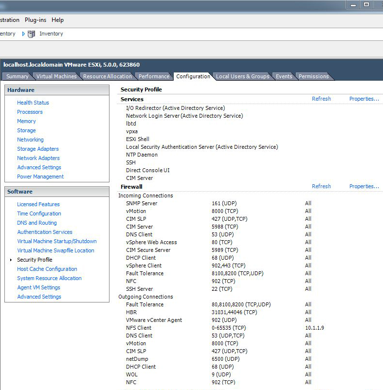
Task: Open Services Properties
Action: pos(364,99)
